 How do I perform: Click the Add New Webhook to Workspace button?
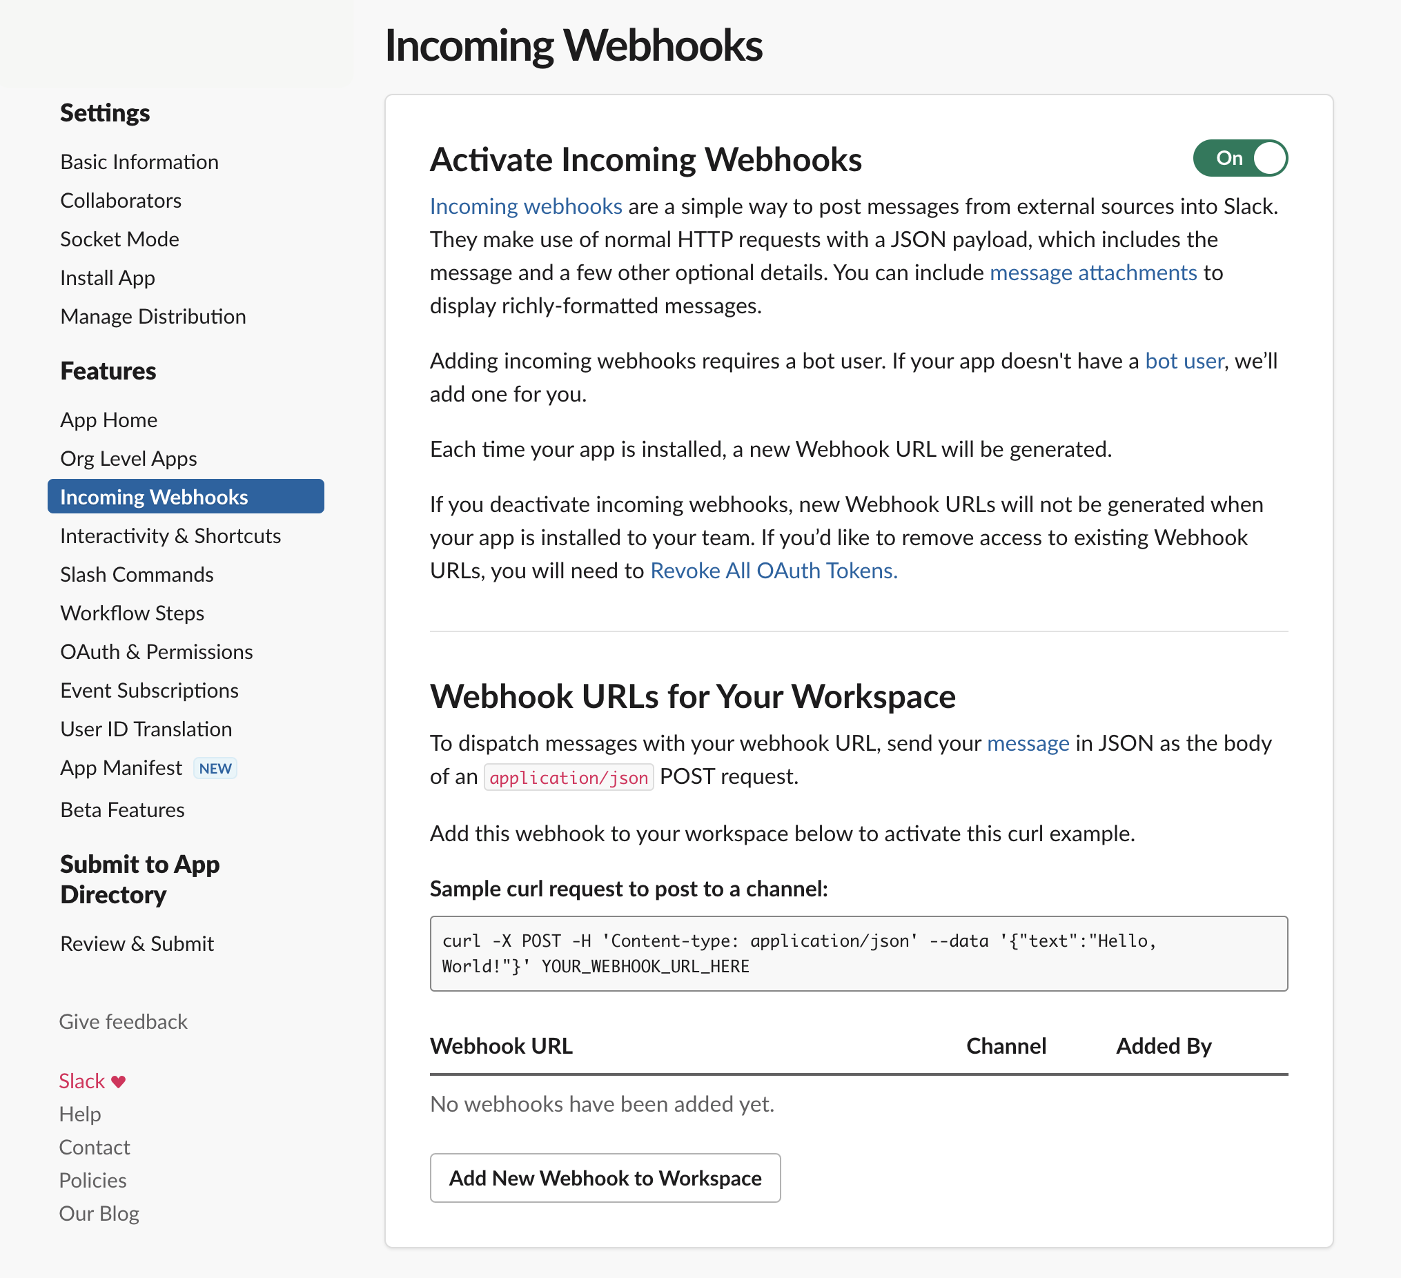point(605,1177)
